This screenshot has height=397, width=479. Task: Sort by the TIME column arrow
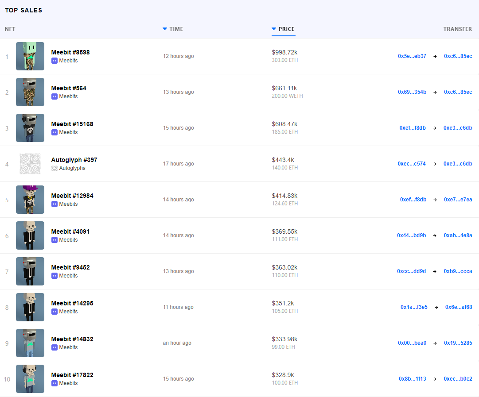(x=165, y=29)
